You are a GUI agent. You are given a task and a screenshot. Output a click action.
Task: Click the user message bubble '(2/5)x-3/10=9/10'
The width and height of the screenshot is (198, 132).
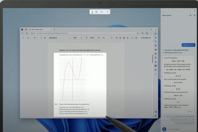(188, 45)
